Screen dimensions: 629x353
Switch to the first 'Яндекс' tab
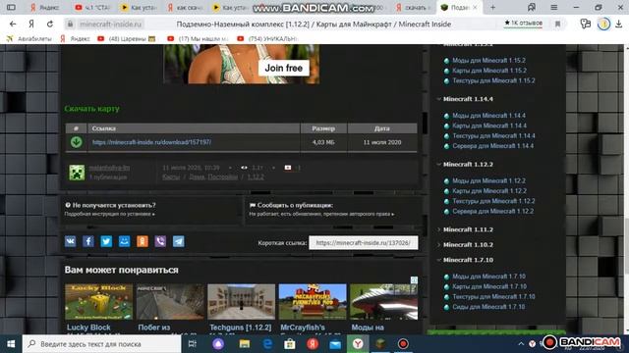pyautogui.click(x=45, y=7)
